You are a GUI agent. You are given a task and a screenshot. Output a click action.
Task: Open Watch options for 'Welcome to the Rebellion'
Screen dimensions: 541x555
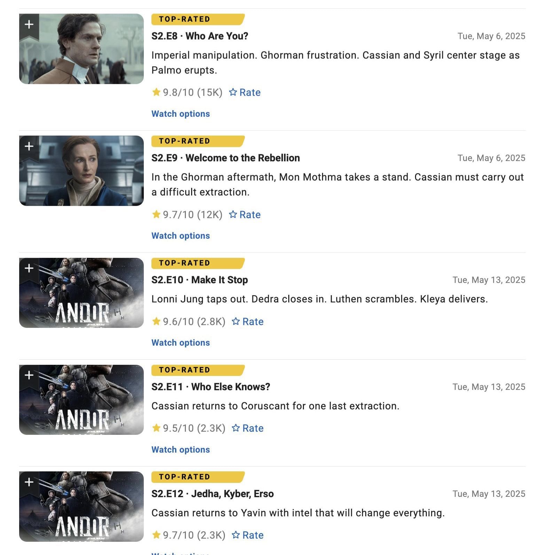coord(181,236)
